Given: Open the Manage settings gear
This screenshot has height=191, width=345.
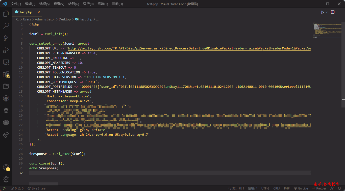Looking at the screenshot, I should [x=6, y=179].
